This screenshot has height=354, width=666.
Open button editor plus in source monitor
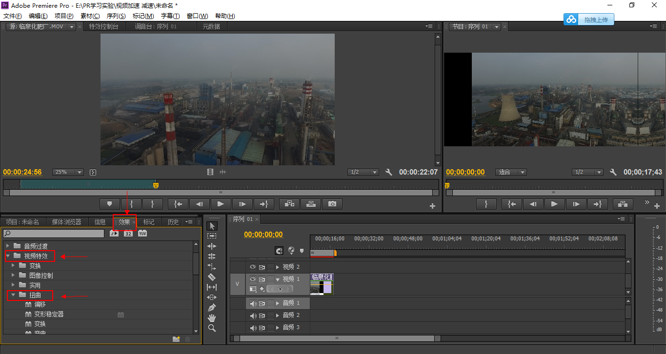[x=432, y=206]
